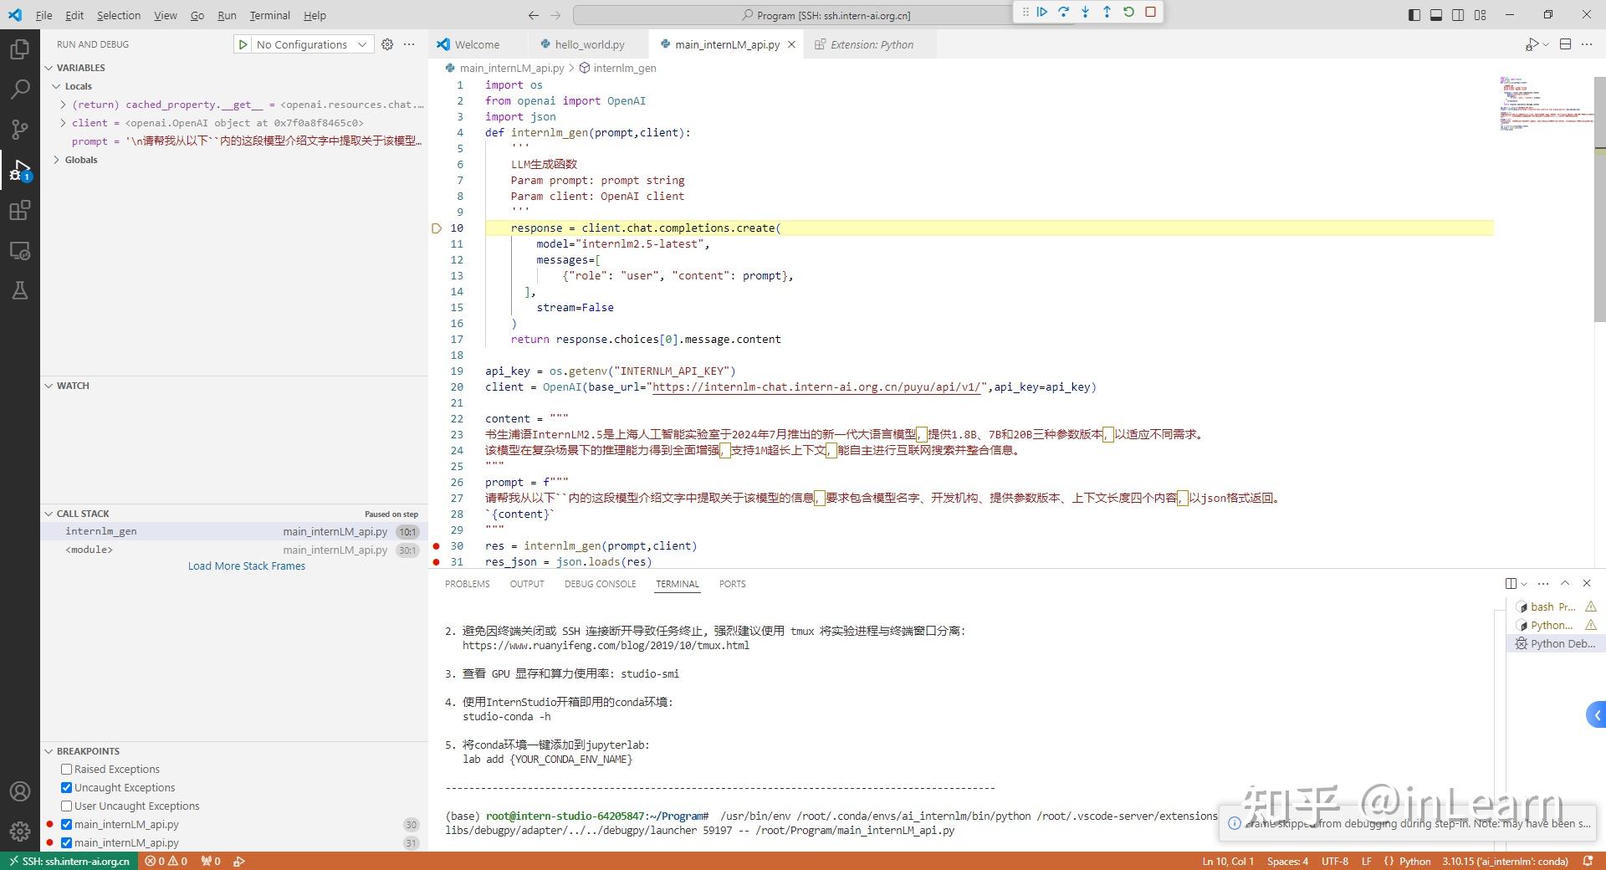The image size is (1606, 870).
Task: Stop the debugging session
Action: point(1150,12)
